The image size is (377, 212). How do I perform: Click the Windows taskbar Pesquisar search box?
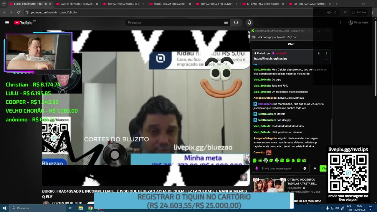[37, 208]
